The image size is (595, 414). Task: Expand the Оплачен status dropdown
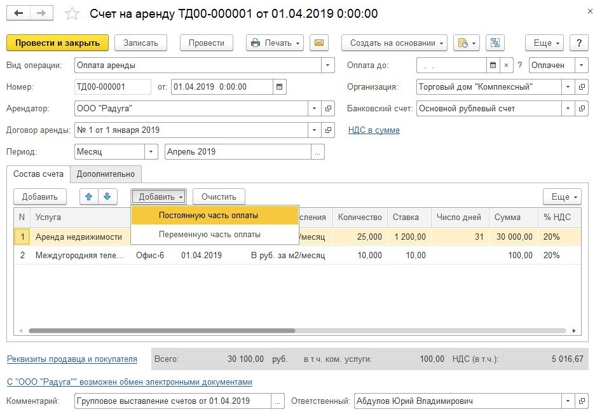tap(582, 65)
